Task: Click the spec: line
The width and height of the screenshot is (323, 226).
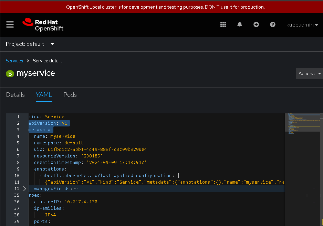Action: coord(35,195)
